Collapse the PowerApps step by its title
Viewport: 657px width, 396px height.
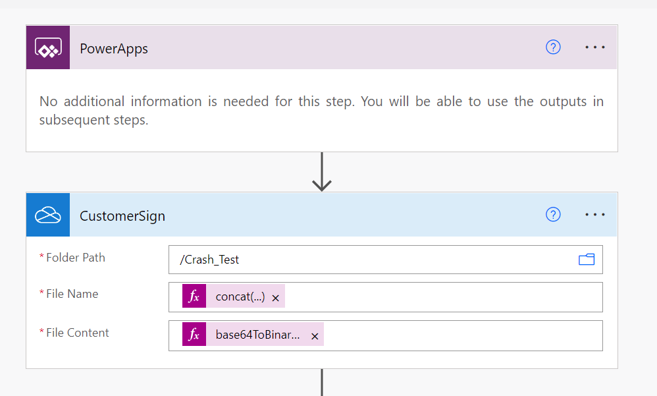114,49
